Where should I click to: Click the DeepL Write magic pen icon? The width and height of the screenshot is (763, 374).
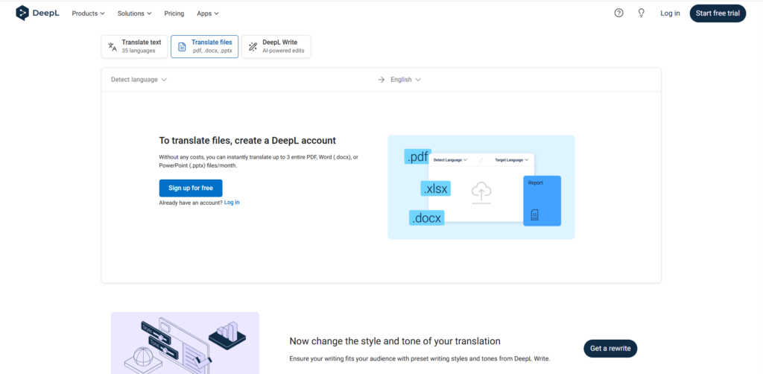(253, 47)
